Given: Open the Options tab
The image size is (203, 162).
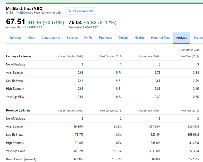Looking at the screenshot, I should click(123, 38).
